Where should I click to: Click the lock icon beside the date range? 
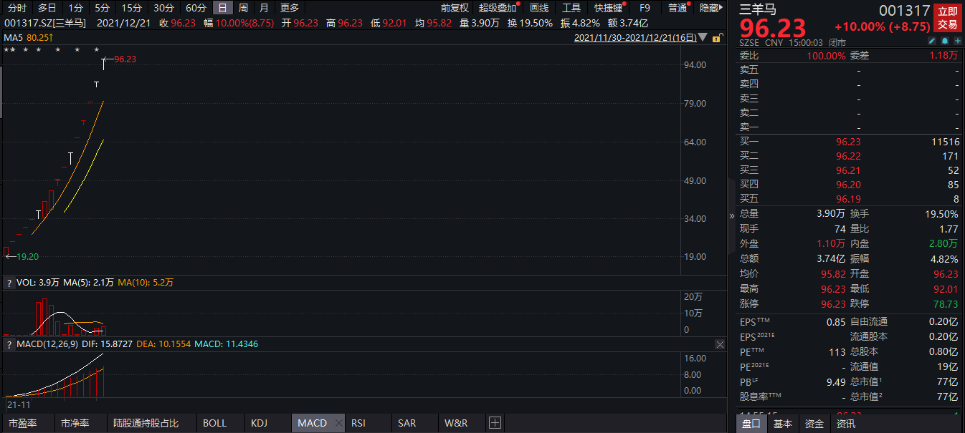coord(716,37)
